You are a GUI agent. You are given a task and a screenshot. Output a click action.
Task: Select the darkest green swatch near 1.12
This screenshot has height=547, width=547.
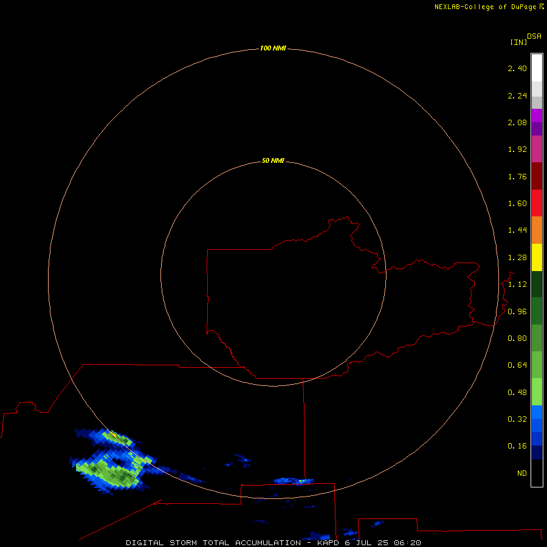coord(537,284)
